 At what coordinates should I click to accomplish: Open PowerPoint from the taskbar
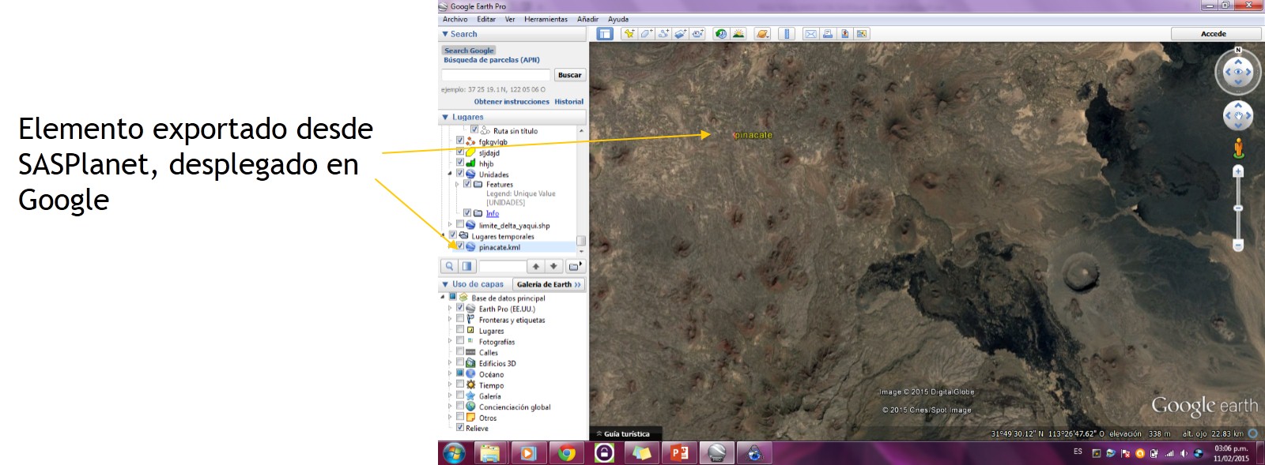pos(679,453)
